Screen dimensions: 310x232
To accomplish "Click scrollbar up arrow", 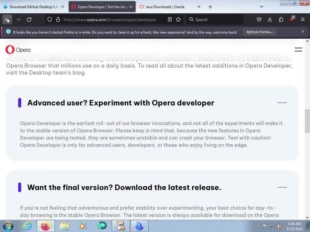I will [307, 41].
